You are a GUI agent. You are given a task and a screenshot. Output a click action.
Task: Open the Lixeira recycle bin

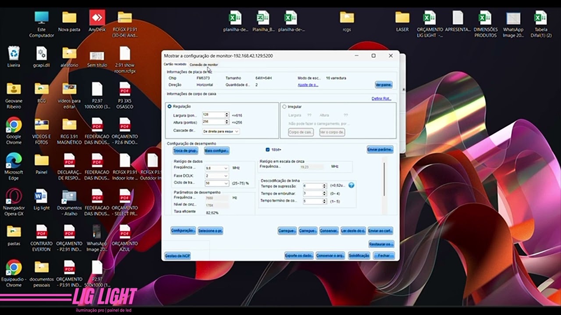coord(14,57)
